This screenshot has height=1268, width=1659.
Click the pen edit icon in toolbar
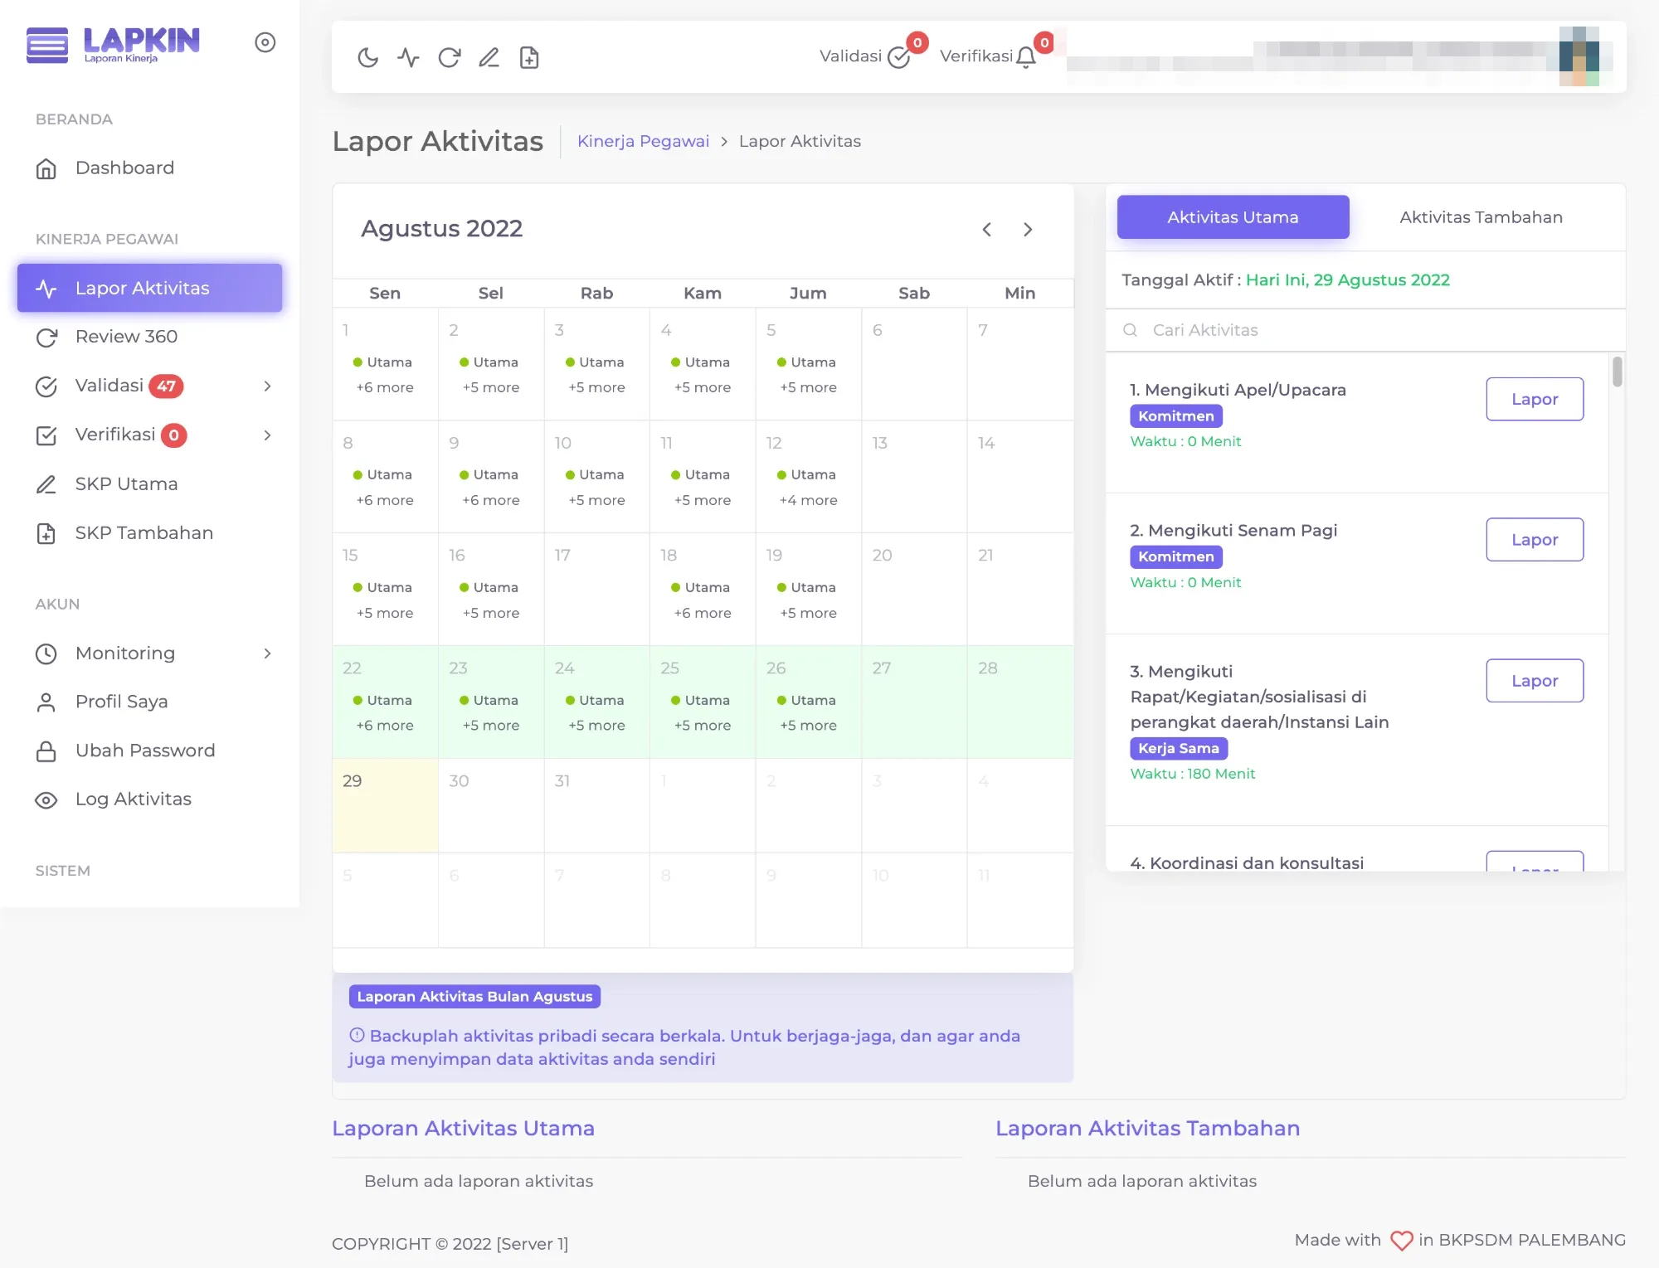[x=489, y=57]
